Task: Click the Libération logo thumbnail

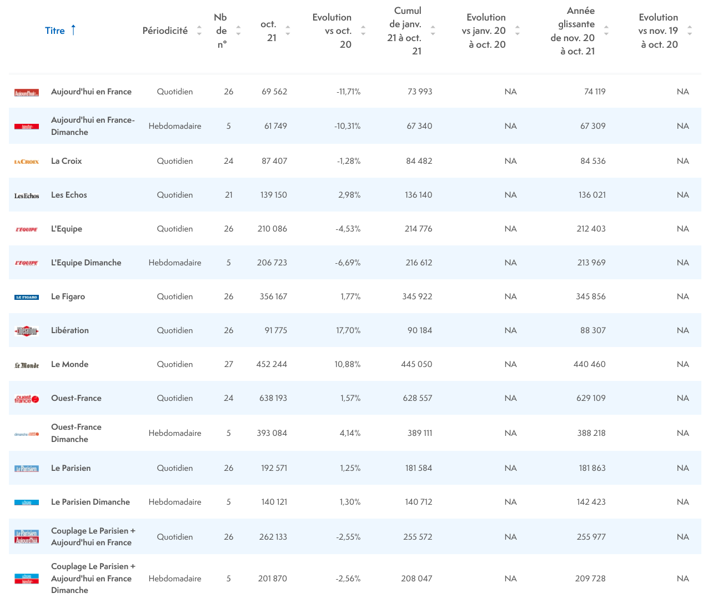Action: tap(27, 331)
